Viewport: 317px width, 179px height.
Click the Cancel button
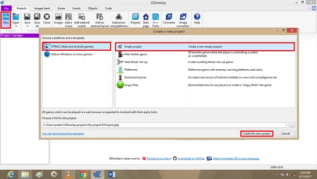285,134
